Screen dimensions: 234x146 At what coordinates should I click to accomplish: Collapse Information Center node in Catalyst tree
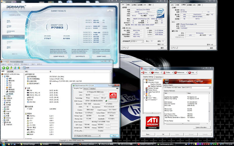click(144, 82)
